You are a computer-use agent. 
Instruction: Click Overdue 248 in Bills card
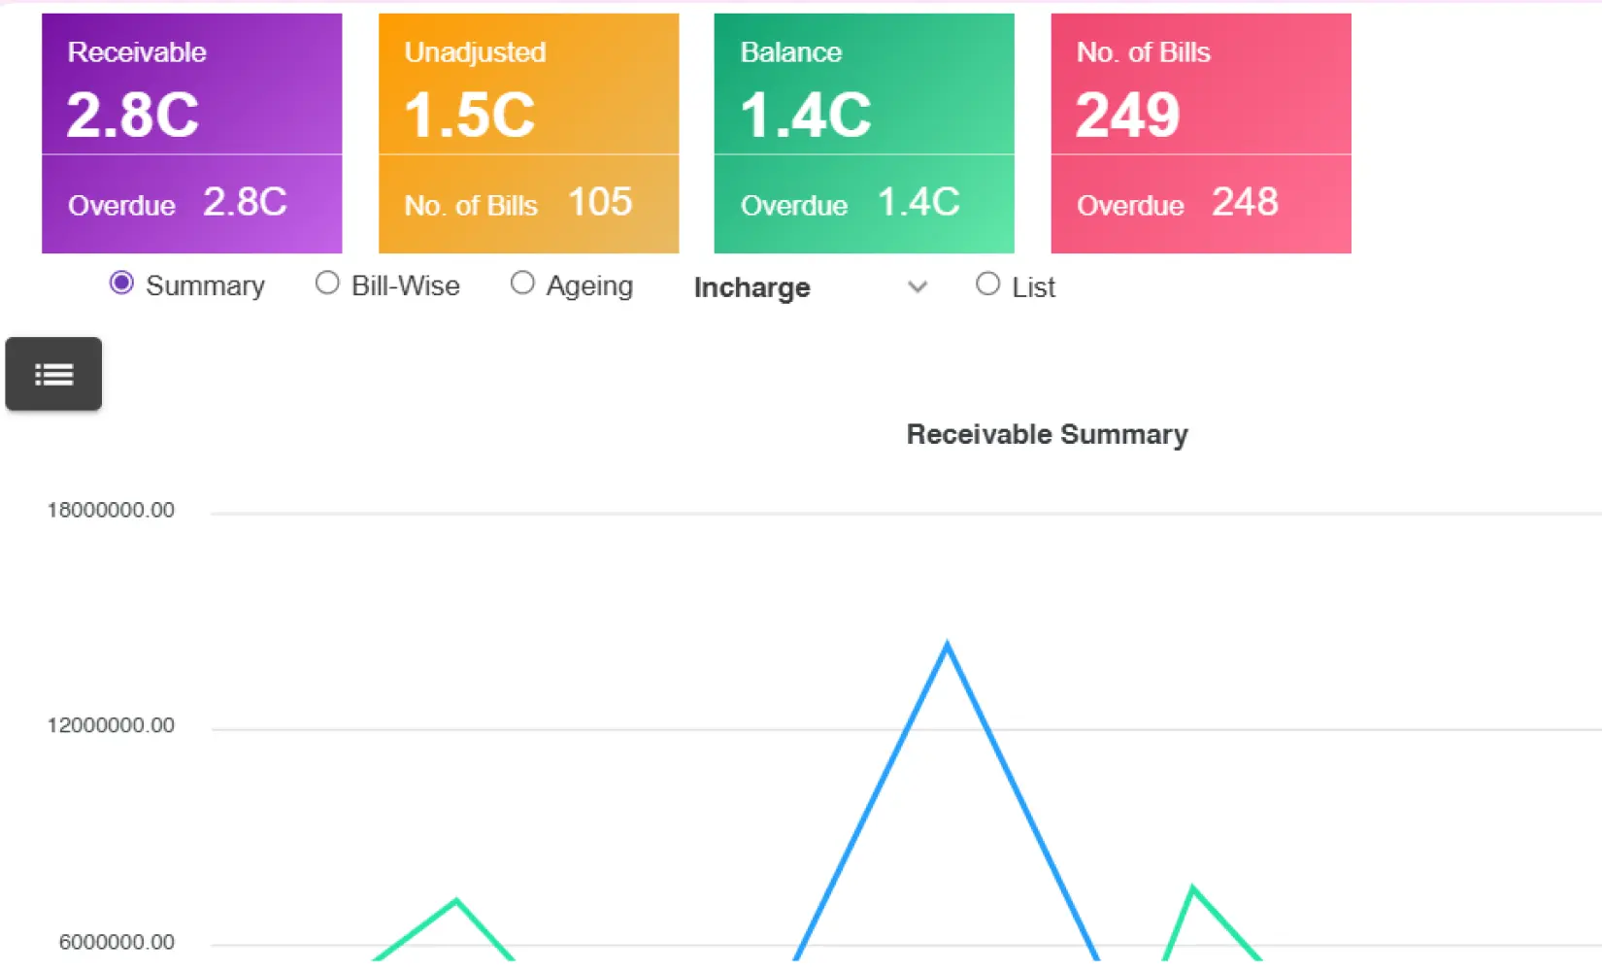tap(1178, 203)
